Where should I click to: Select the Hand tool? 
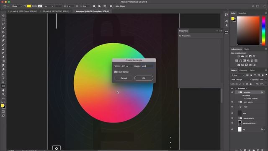(3, 90)
